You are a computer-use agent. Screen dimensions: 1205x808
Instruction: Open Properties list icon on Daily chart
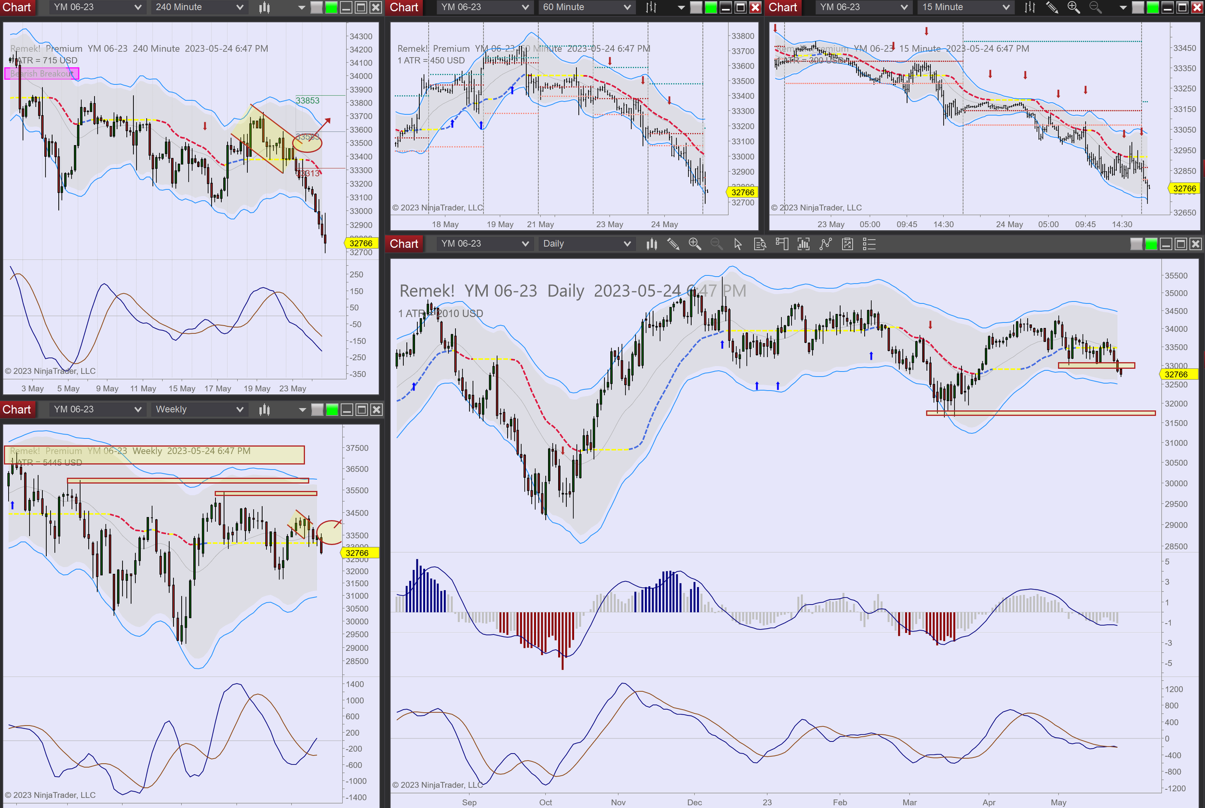869,244
